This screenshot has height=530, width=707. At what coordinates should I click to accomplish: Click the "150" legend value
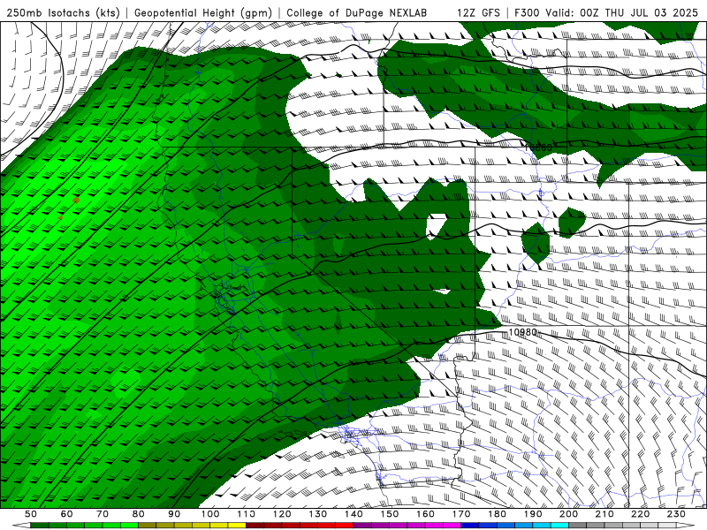(x=390, y=514)
